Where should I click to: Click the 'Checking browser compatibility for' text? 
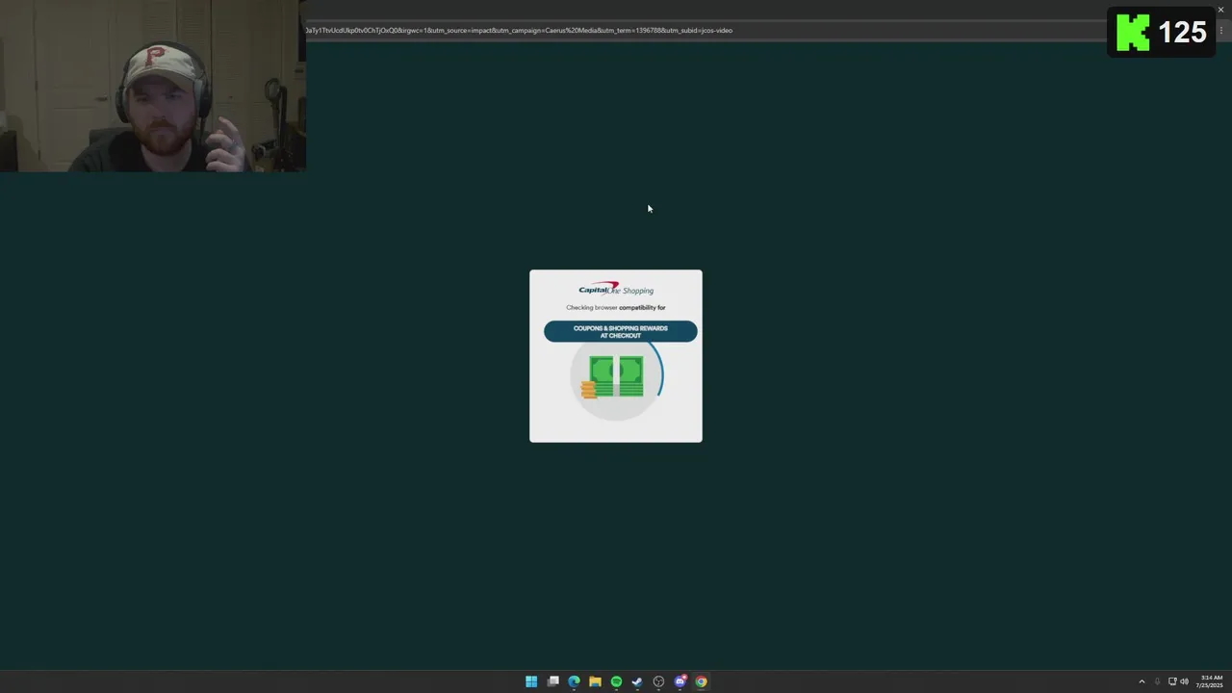point(616,308)
